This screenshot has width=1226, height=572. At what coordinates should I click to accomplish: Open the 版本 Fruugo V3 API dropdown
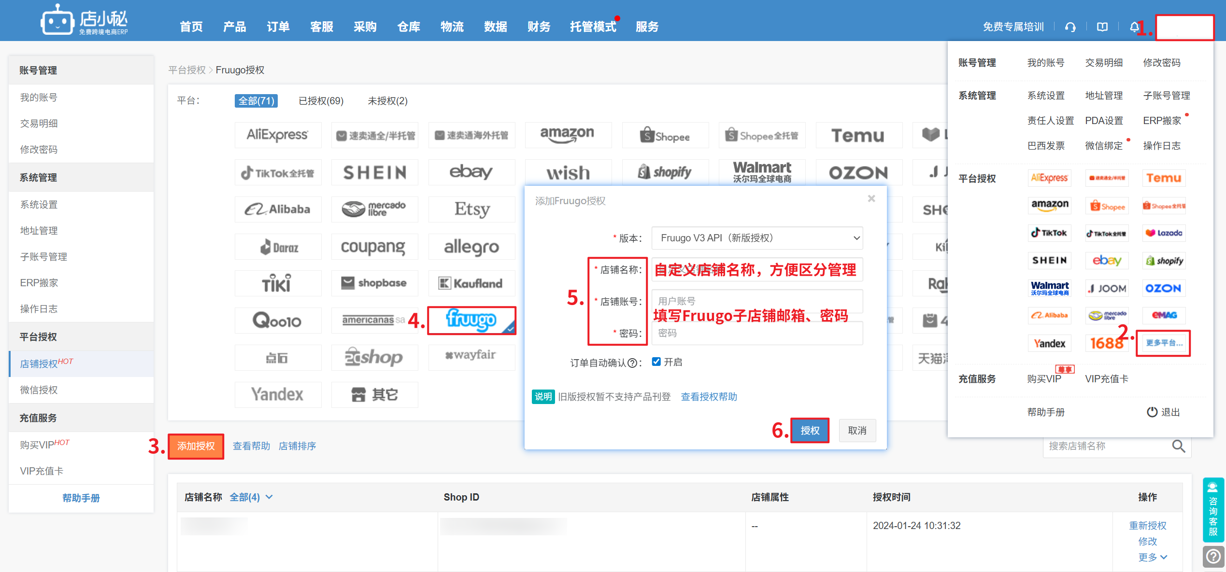756,238
